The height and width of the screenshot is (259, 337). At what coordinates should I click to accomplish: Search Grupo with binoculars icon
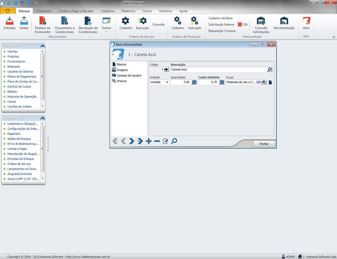(264, 82)
